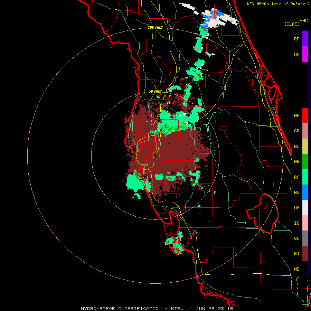The height and width of the screenshot is (311, 311).
Task: Select the GR pink-brown legend swatch
Action: tap(305, 131)
